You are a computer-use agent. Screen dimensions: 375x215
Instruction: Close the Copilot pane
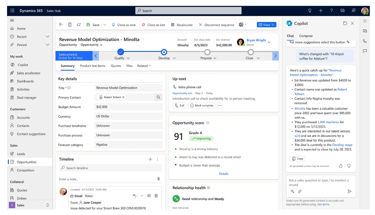coord(352,23)
